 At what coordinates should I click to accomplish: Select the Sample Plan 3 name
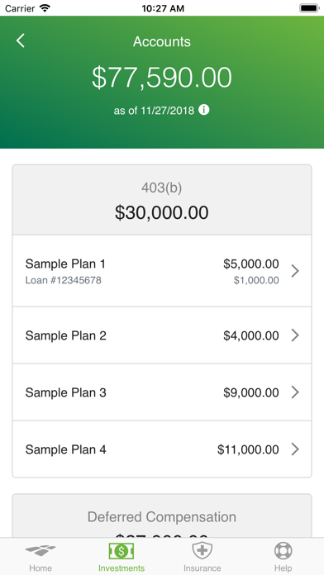[65, 392]
